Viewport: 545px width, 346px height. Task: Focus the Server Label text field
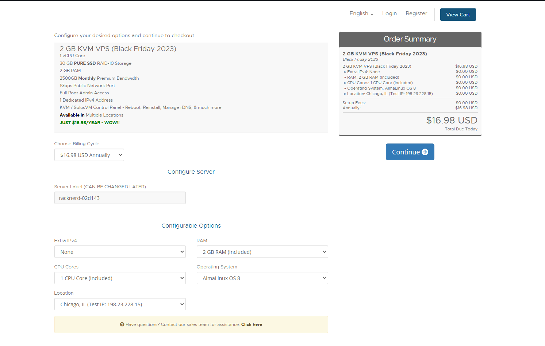[120, 198]
